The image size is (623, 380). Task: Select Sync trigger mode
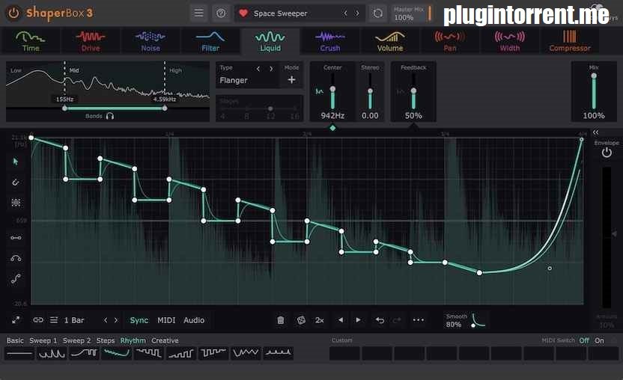139,320
